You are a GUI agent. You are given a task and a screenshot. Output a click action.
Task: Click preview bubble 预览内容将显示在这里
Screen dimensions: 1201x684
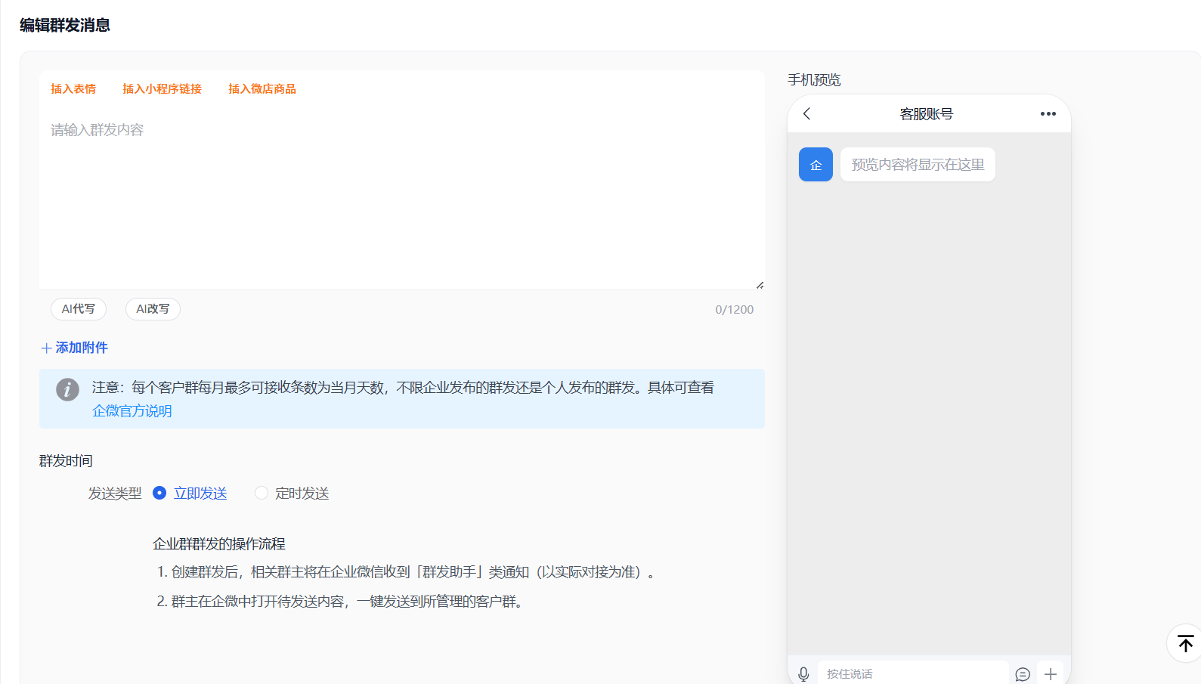point(918,165)
